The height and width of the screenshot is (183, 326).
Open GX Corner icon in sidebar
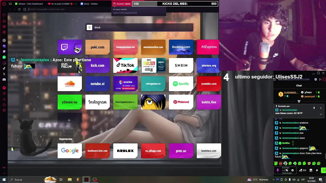4,168
